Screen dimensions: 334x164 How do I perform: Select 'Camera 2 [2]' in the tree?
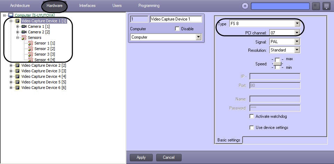pyautogui.click(x=39, y=32)
